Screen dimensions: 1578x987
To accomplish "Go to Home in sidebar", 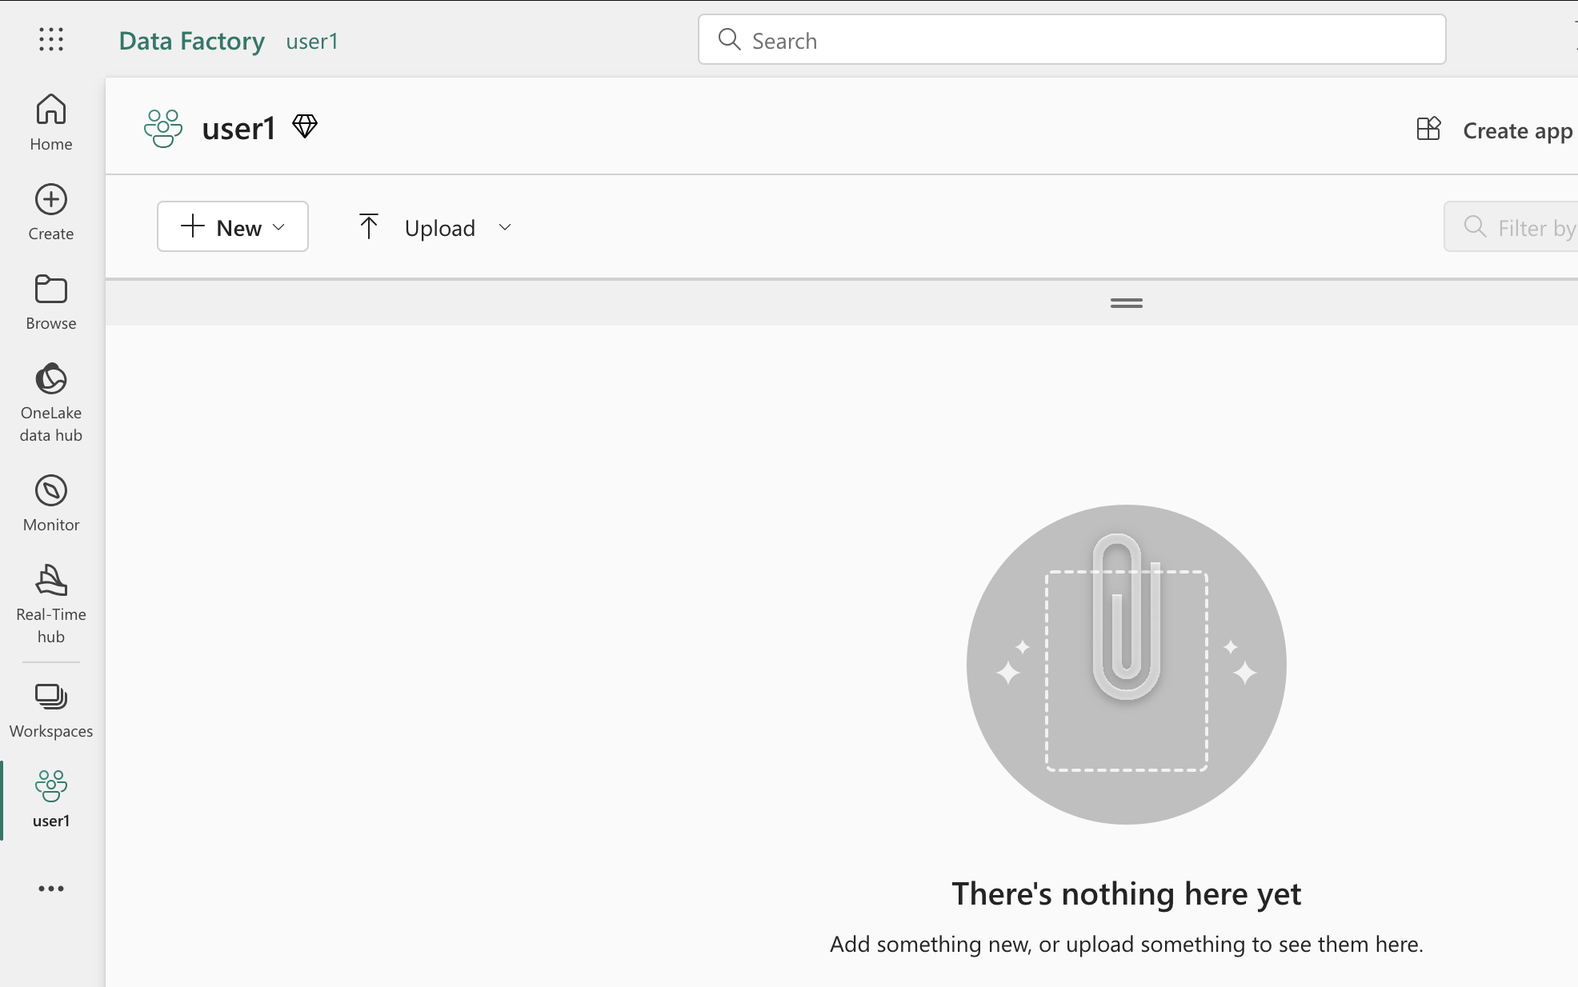I will coord(51,122).
